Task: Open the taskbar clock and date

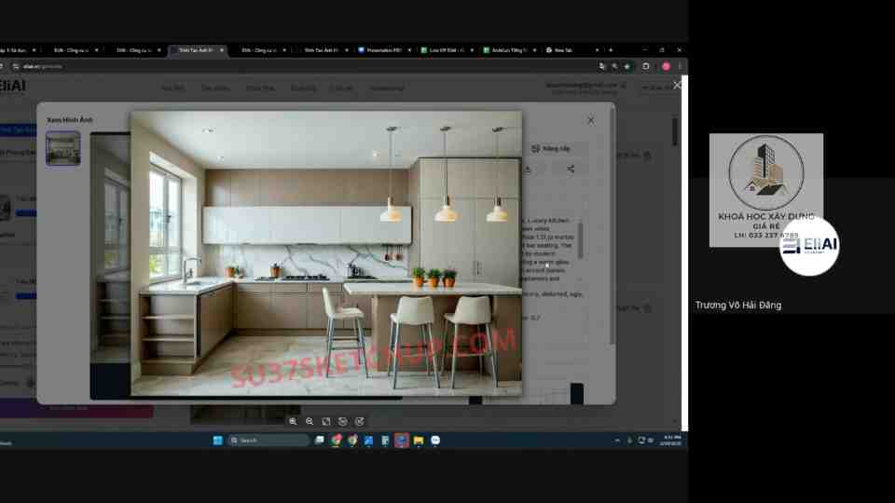Action: [671, 441]
